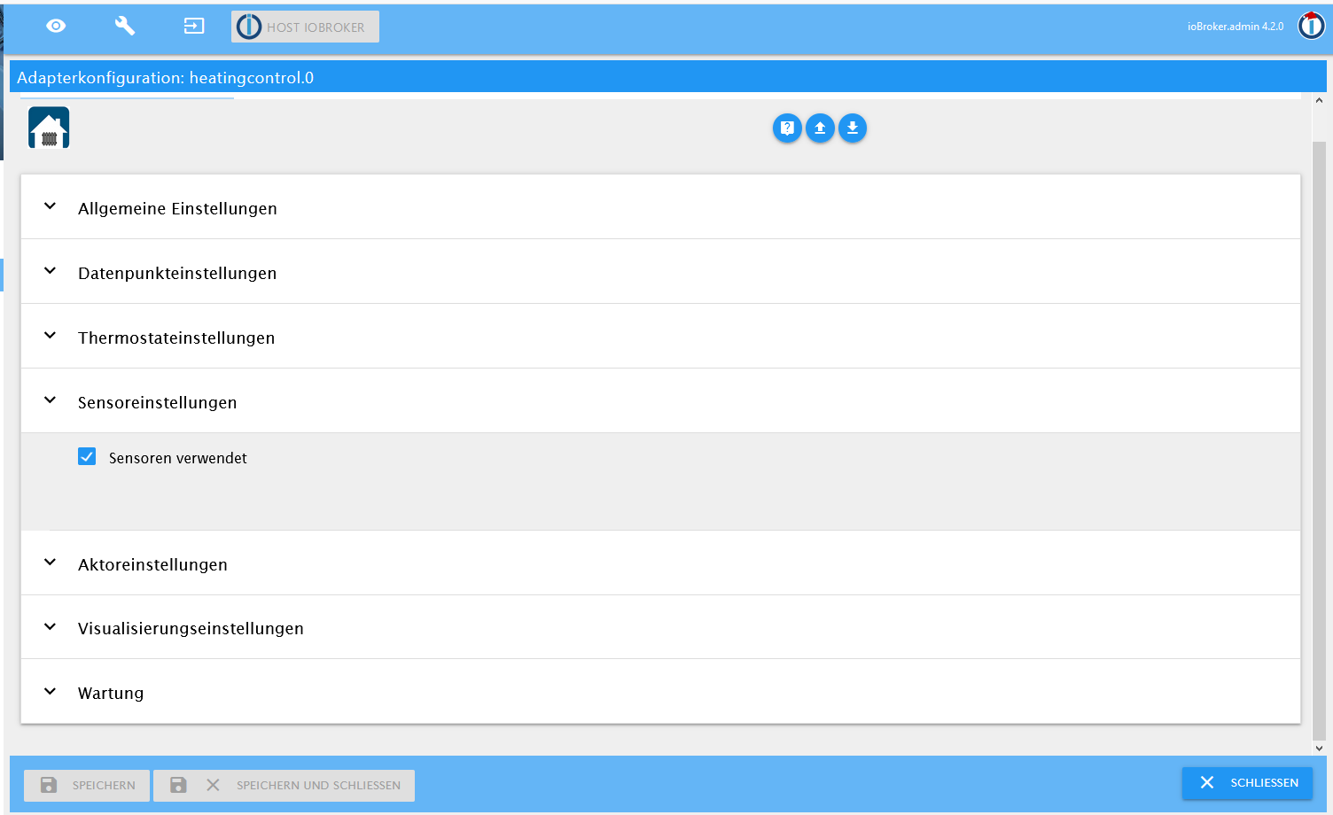Open the wrench settings icon
This screenshot has height=815, width=1333.
pos(125,26)
